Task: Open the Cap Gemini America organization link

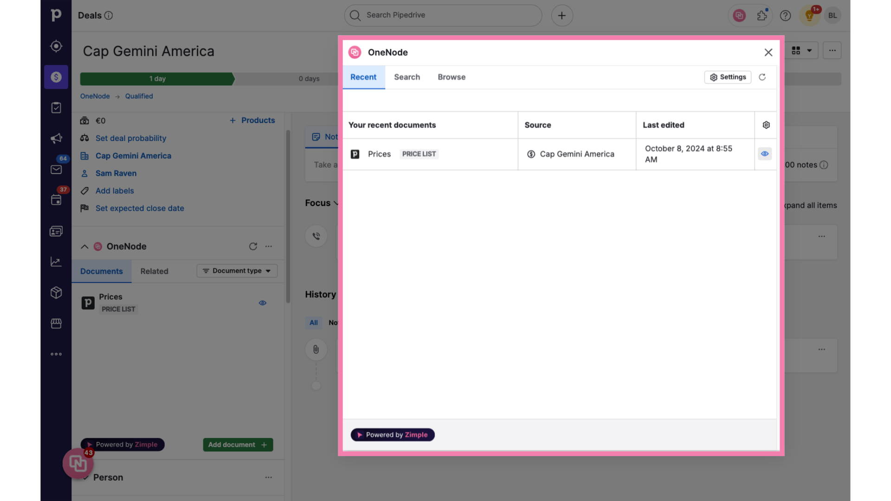Action: 133,156
